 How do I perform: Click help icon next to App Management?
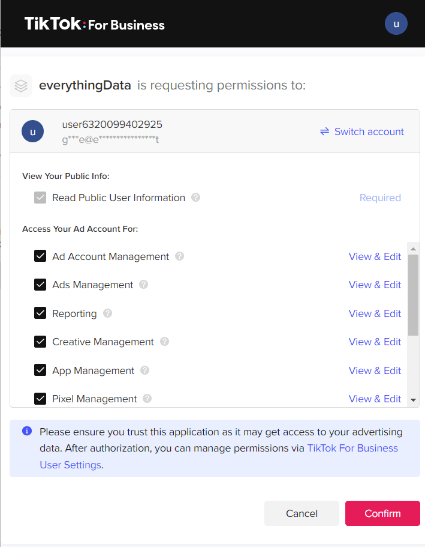[144, 370]
